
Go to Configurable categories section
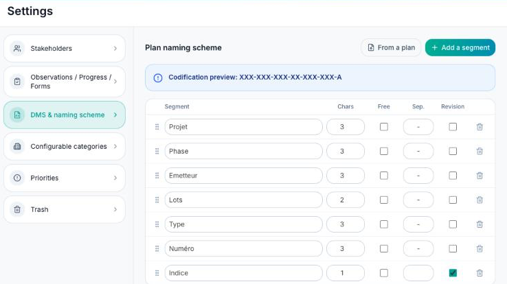pyautogui.click(x=65, y=147)
